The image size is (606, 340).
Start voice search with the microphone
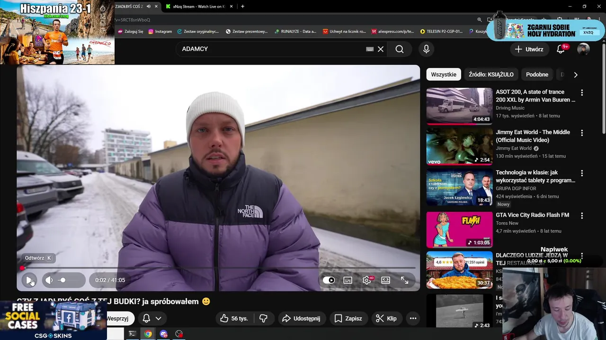(x=426, y=49)
